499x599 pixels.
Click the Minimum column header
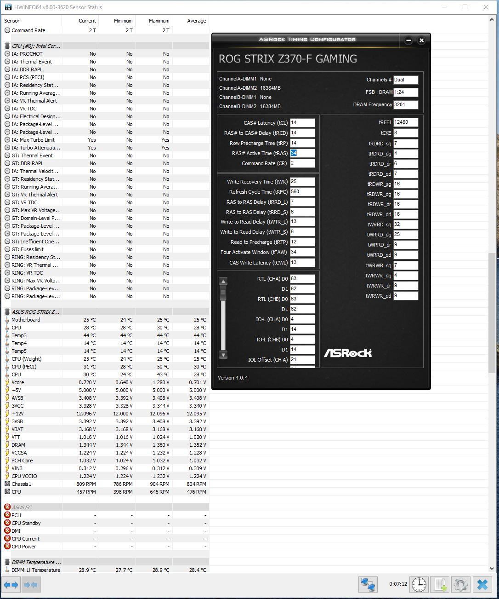(x=117, y=21)
